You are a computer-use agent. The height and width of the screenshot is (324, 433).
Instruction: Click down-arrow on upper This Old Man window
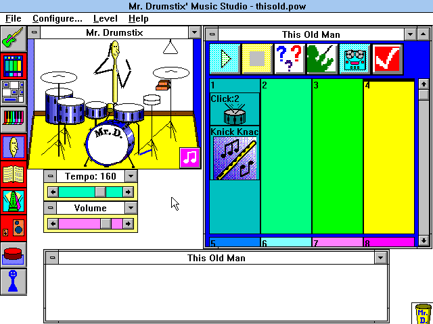coord(411,34)
